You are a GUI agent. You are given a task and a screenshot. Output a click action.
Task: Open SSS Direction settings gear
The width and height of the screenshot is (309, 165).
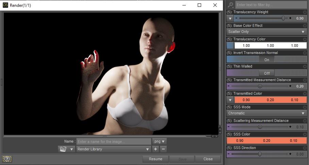(x=305, y=148)
